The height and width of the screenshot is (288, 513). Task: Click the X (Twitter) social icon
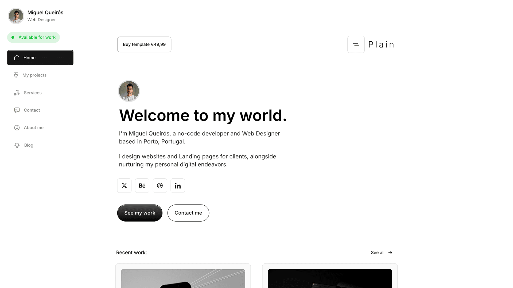coord(124,185)
